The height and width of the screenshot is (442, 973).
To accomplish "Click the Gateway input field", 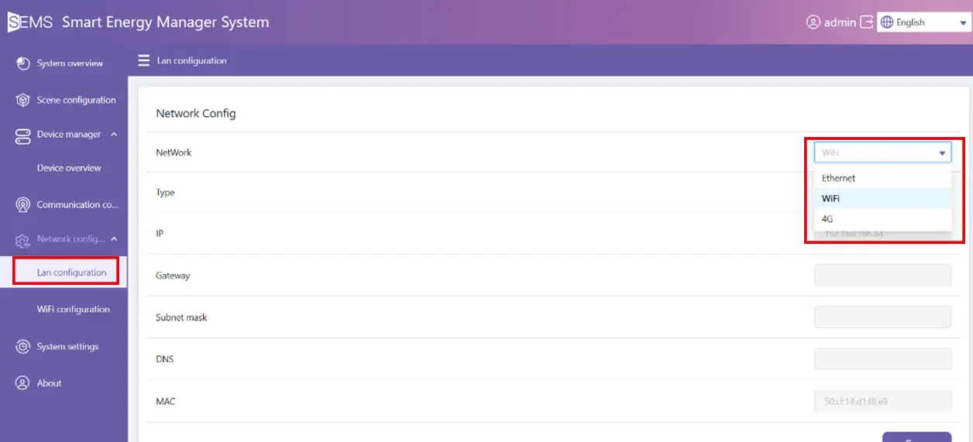I will point(882,276).
